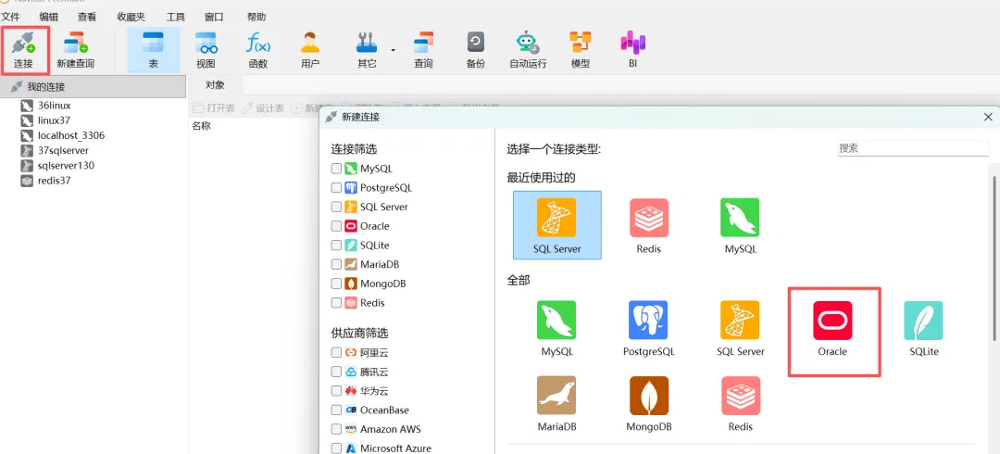
Task: Open the 编辑 menu
Action: [x=48, y=18]
